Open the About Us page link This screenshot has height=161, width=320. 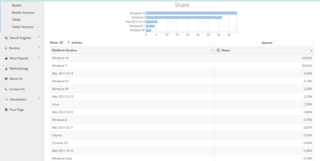point(16,79)
